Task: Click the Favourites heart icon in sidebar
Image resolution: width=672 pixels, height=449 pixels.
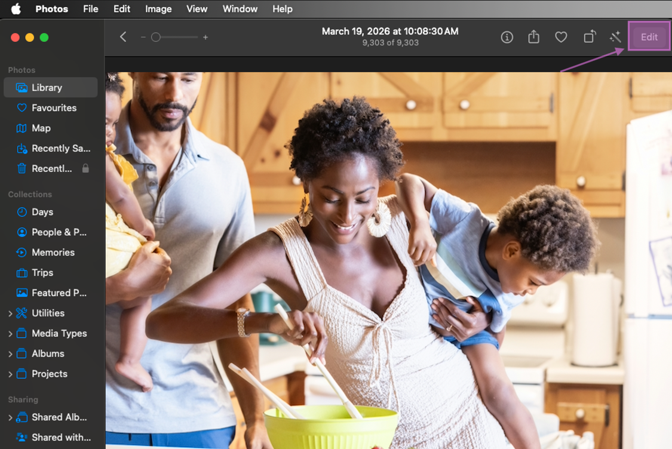Action: tap(22, 108)
